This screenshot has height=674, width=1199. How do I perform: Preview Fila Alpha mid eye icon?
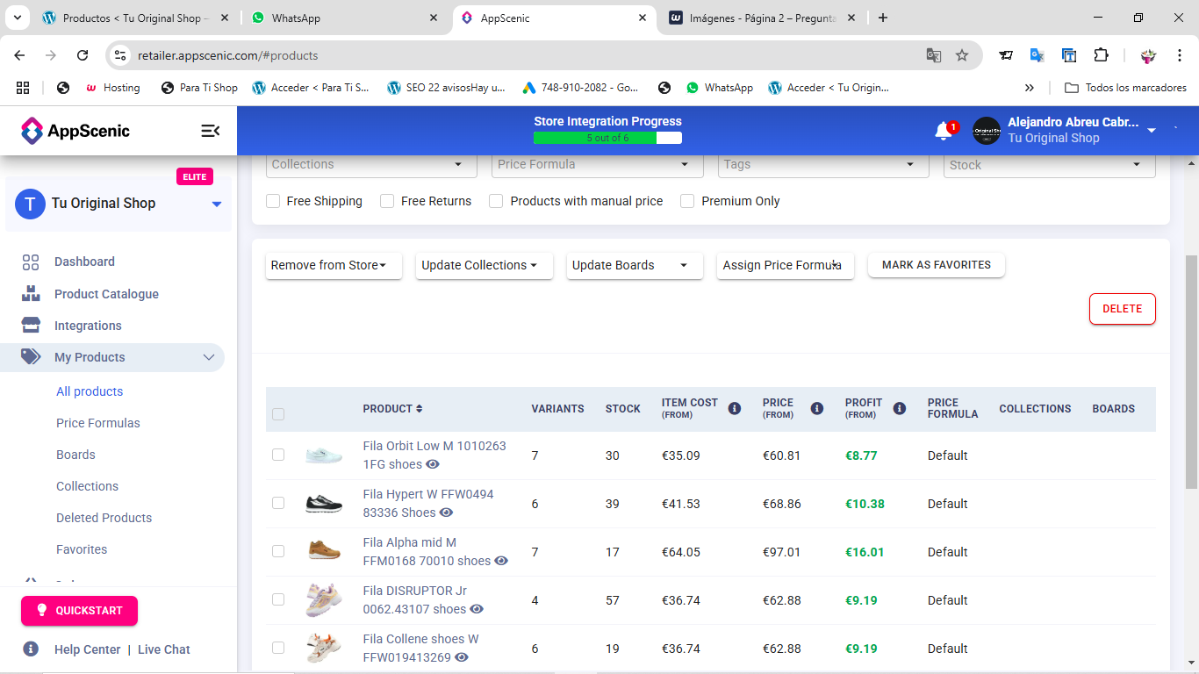click(x=501, y=561)
